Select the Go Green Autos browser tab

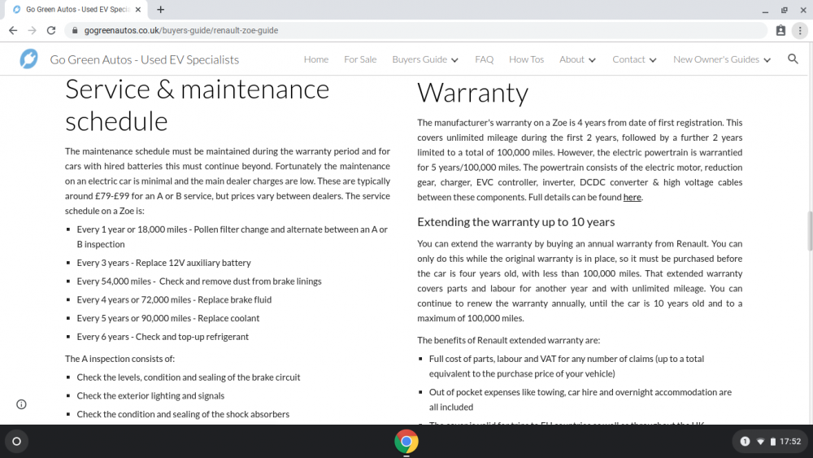tap(76, 9)
